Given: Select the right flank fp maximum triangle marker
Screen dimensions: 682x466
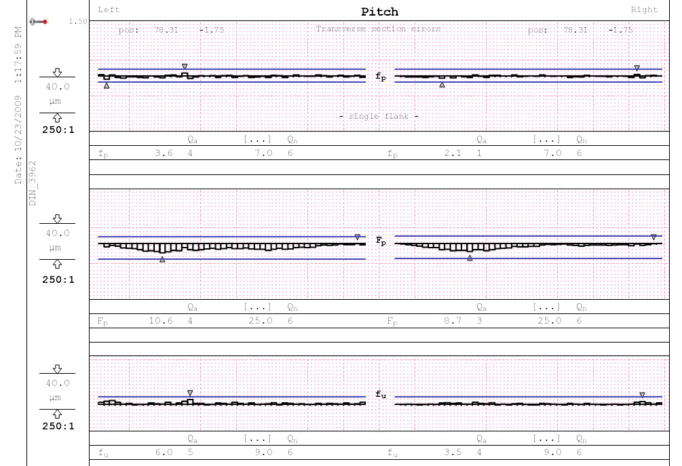Looking at the screenshot, I should coord(637,68).
